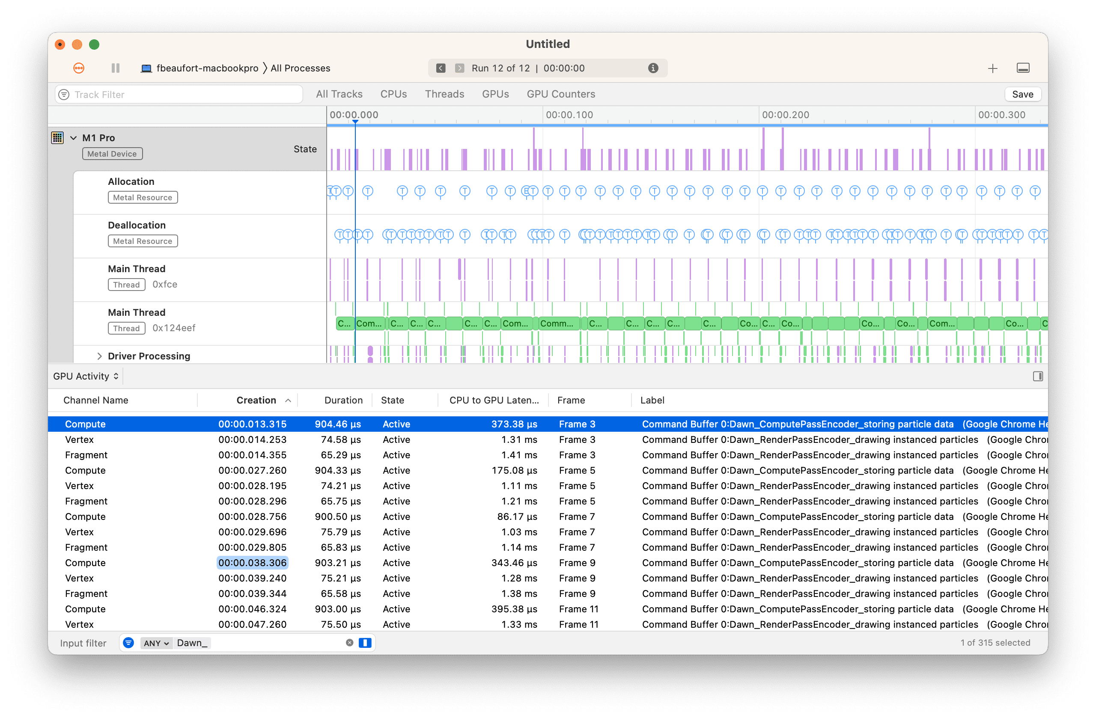Click the Track Filter input field

pyautogui.click(x=184, y=94)
